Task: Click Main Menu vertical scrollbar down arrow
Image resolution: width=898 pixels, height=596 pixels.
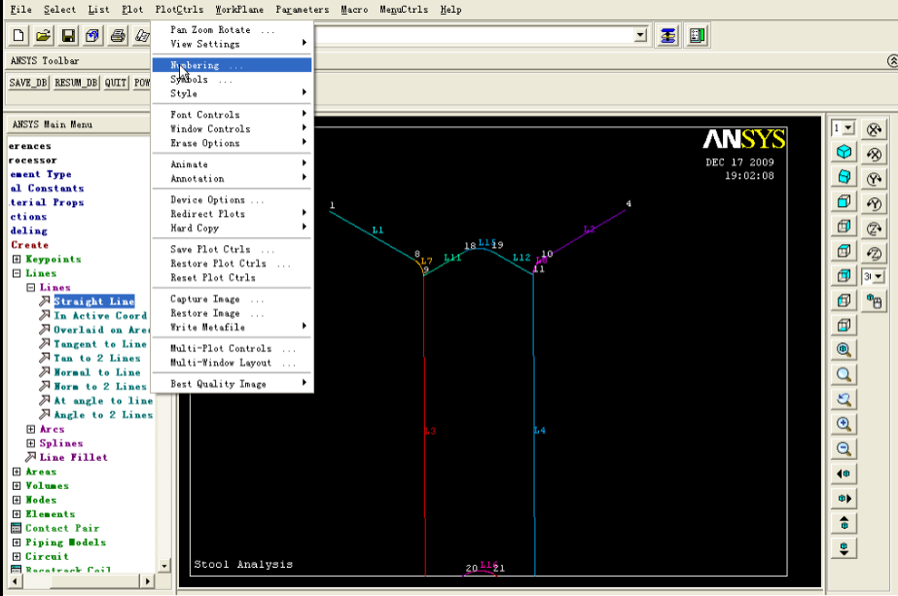Action: (x=163, y=566)
